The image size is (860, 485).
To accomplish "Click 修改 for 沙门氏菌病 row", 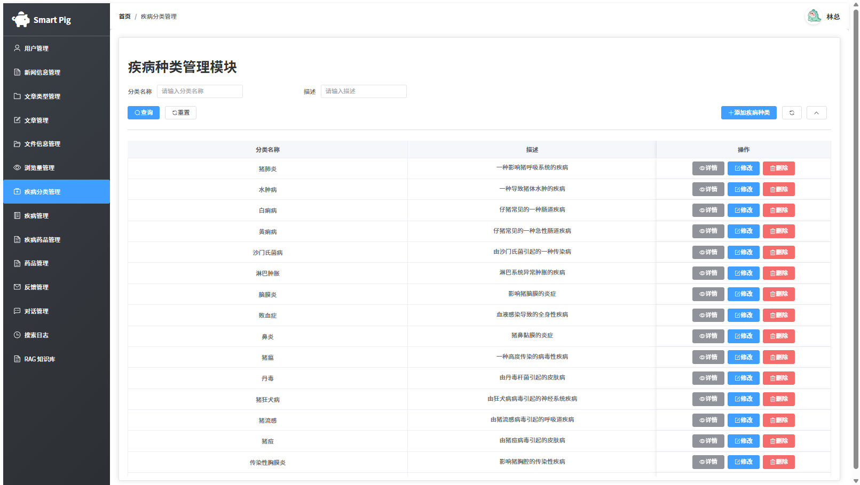I will pyautogui.click(x=743, y=252).
